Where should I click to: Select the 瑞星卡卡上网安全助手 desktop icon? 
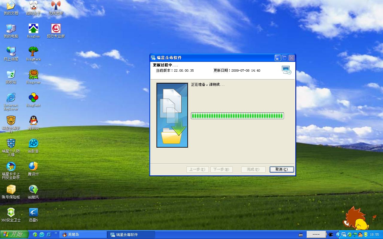point(11,171)
